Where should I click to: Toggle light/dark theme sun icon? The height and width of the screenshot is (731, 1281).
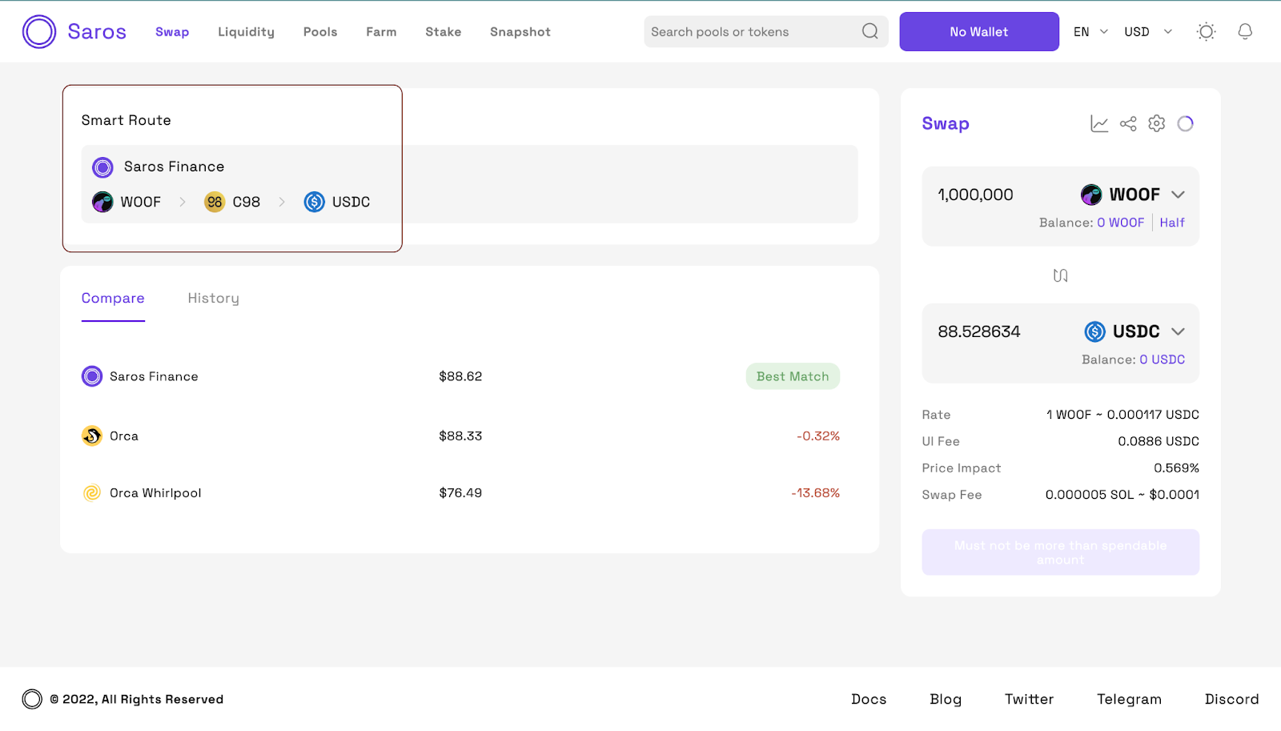point(1206,31)
